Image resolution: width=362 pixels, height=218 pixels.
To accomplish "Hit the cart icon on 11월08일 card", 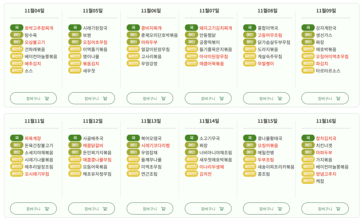I will 280,99.
